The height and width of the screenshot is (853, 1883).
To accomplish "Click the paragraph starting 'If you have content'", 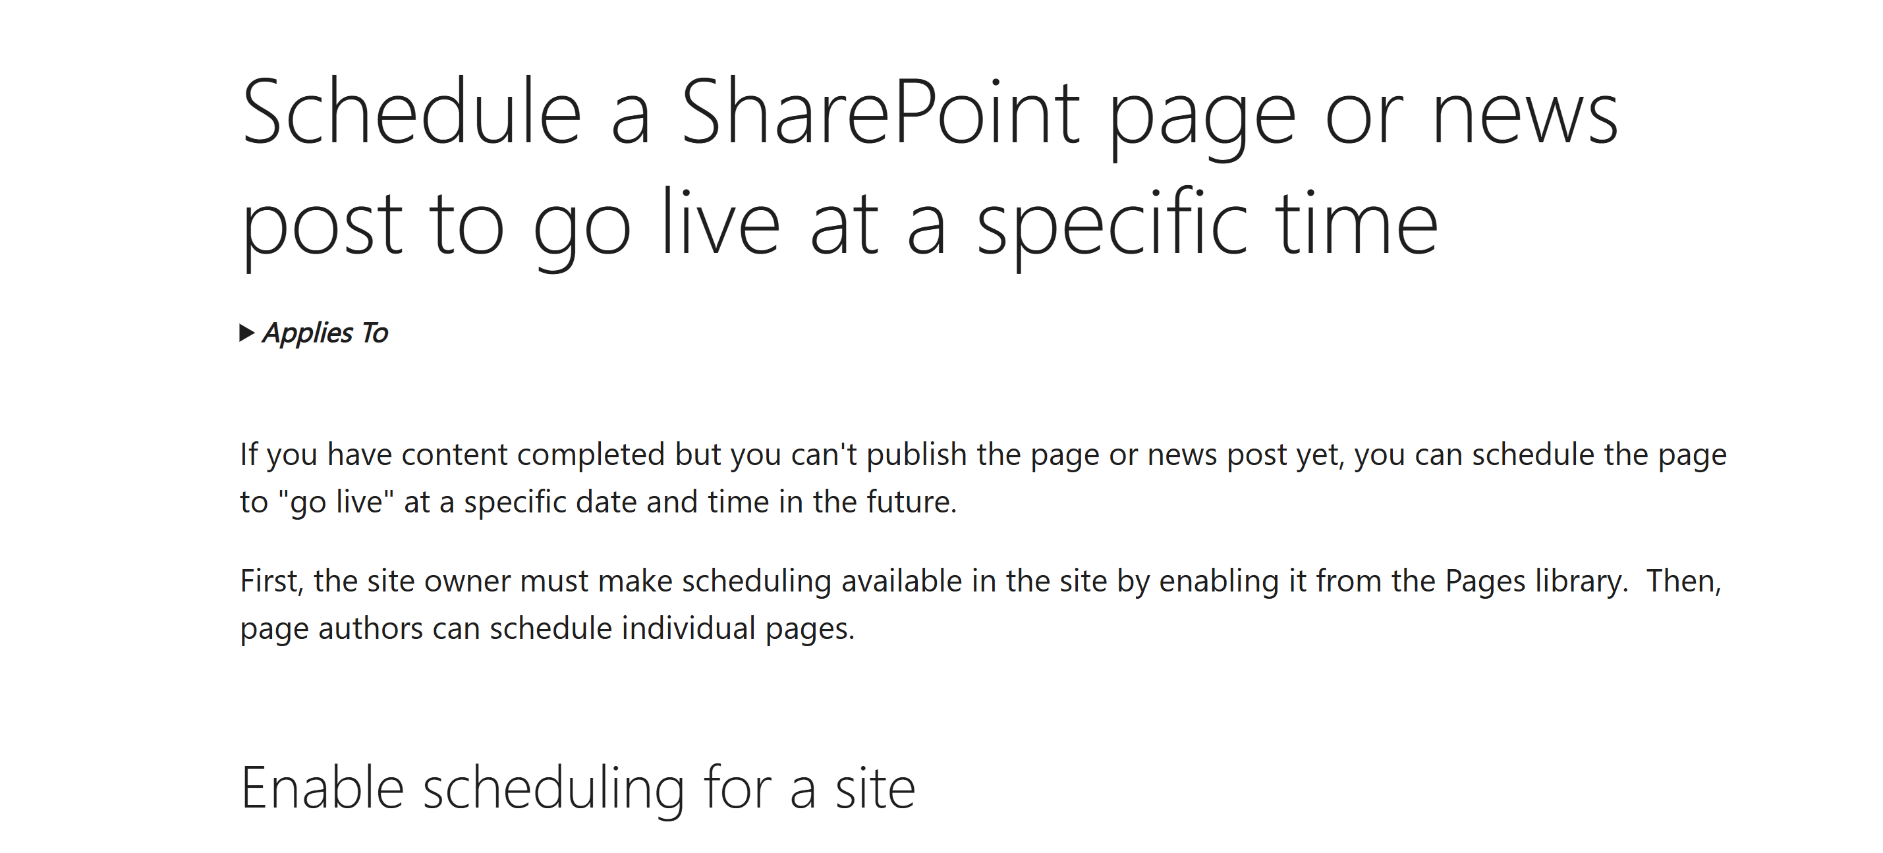I will point(983,478).
